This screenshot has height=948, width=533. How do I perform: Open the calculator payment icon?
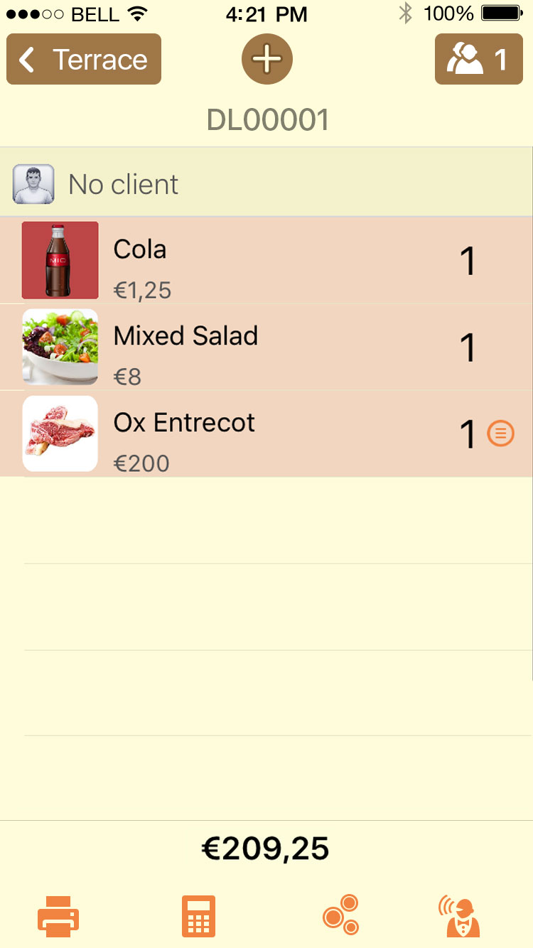coord(198,916)
